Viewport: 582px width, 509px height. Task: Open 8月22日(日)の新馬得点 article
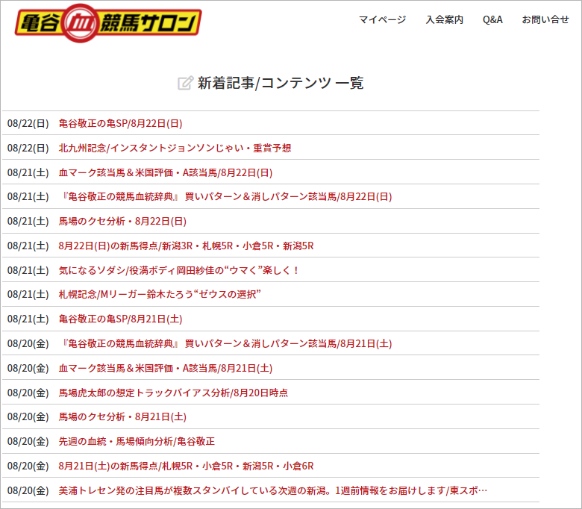click(x=186, y=246)
